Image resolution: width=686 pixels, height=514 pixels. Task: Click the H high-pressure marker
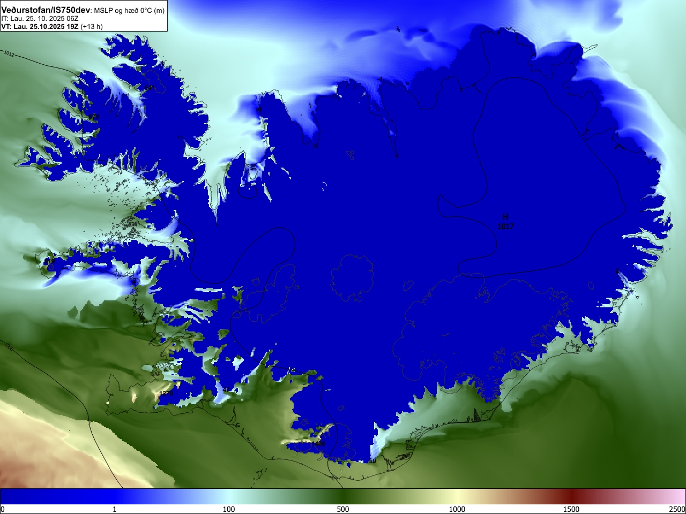[x=505, y=217]
